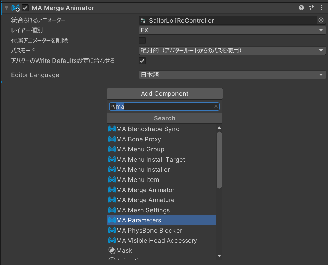Click the Mask component icon
This screenshot has width=328, height=265.
(x=112, y=250)
